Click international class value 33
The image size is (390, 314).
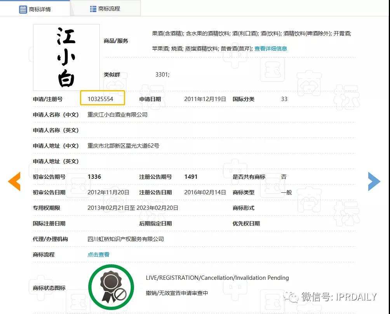click(284, 99)
